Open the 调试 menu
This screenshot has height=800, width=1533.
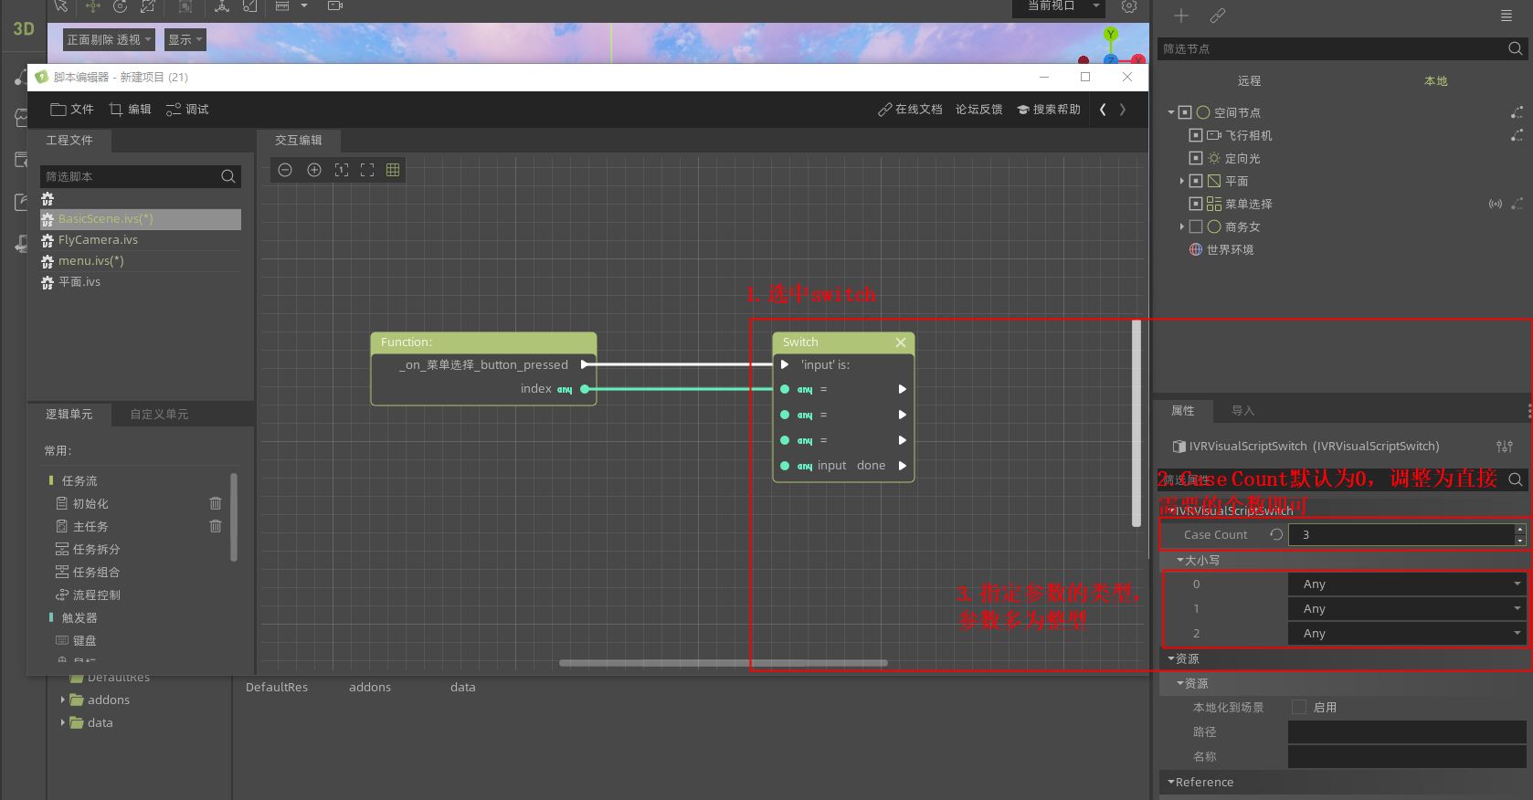[x=187, y=110]
